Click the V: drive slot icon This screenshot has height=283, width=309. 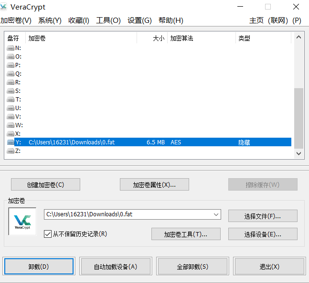[x=11, y=117]
